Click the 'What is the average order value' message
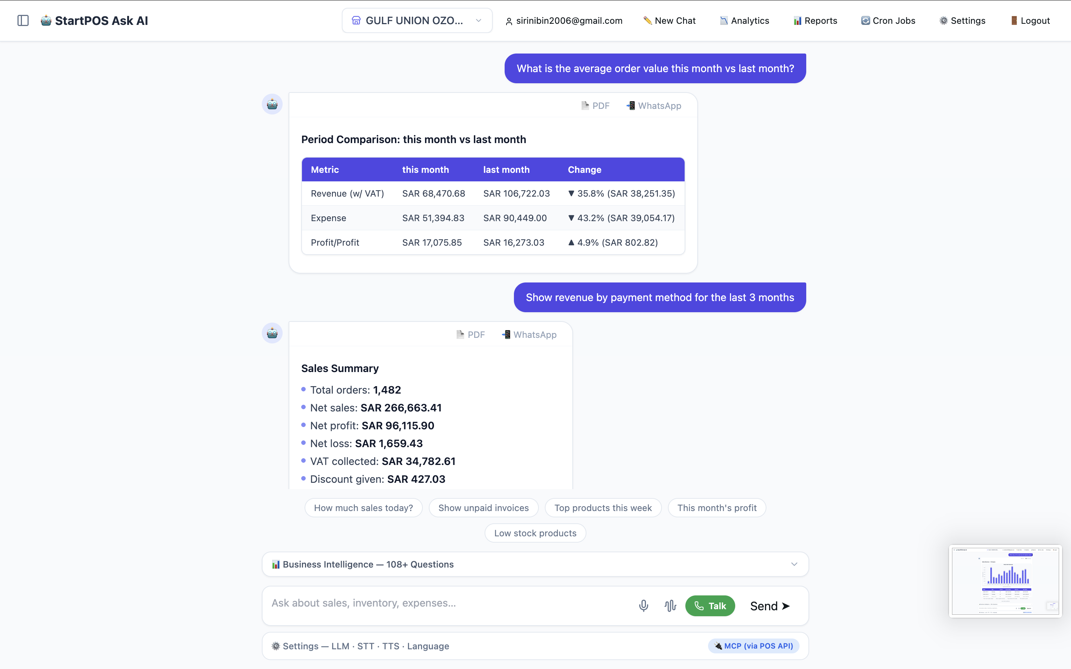Viewport: 1071px width, 669px height. point(655,68)
